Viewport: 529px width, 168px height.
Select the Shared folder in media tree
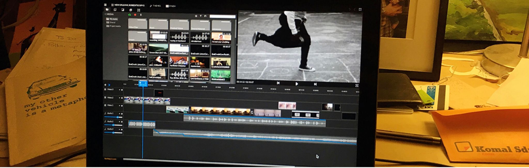(x=111, y=22)
